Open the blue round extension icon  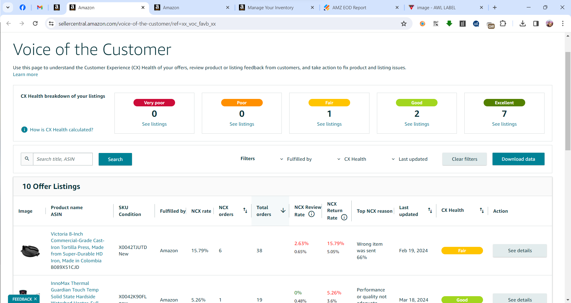[x=476, y=23]
